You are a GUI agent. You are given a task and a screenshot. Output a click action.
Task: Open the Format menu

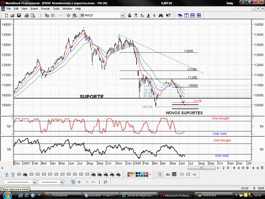pyautogui.click(x=45, y=9)
